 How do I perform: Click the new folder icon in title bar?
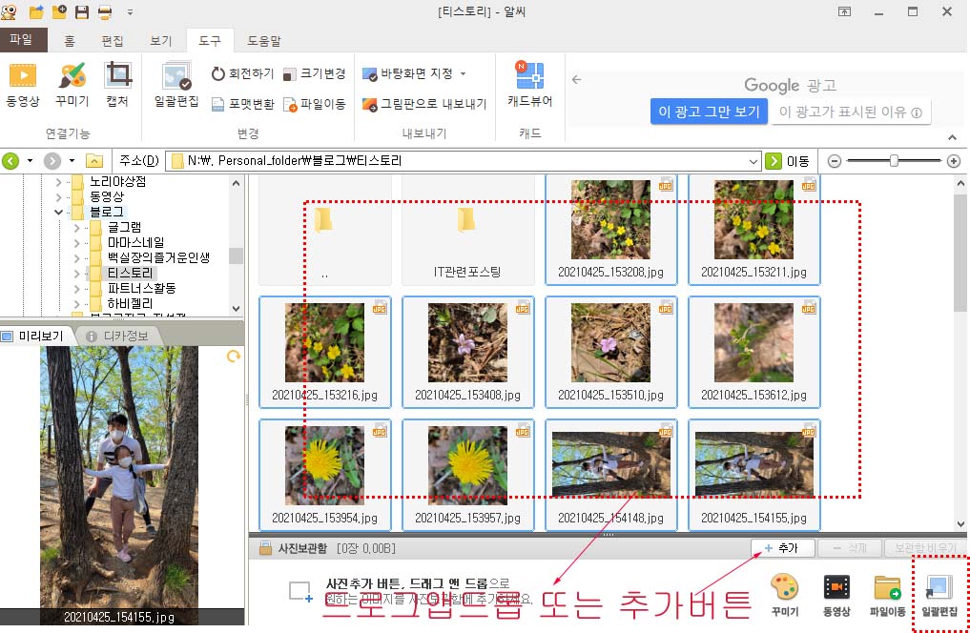click(x=59, y=11)
